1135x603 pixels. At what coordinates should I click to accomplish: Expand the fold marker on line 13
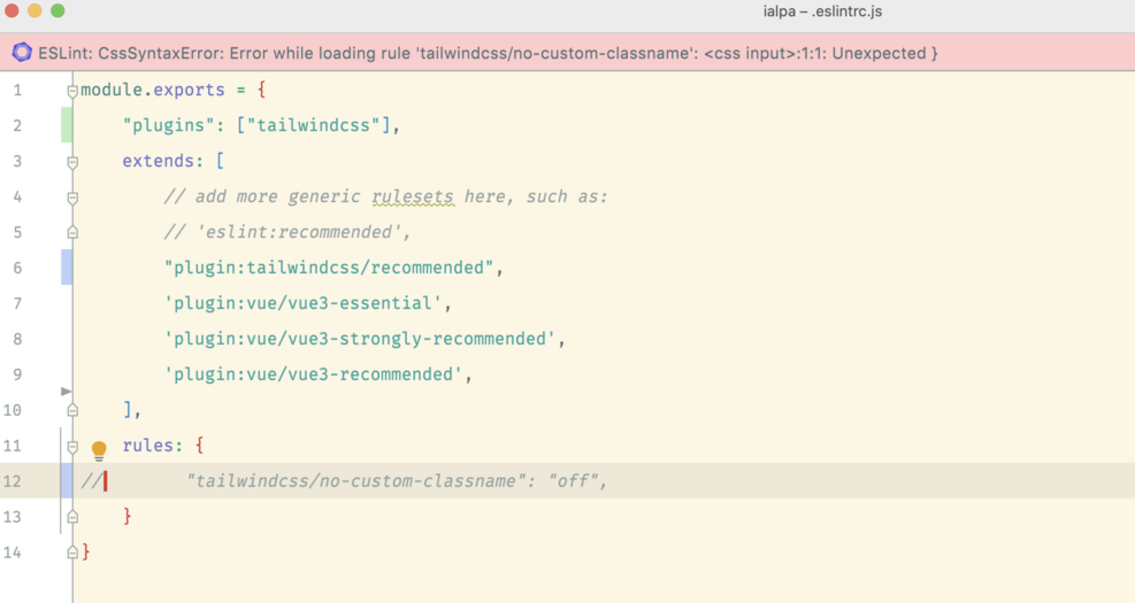72,516
